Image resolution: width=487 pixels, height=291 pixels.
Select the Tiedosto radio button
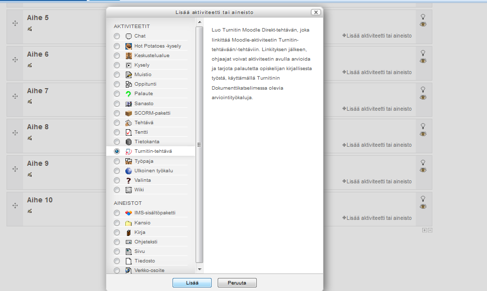tap(117, 261)
